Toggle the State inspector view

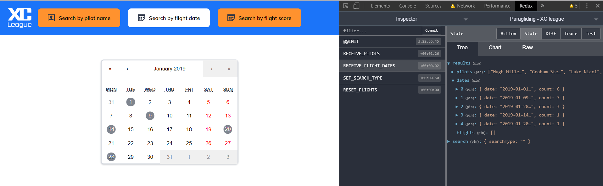[x=531, y=34]
